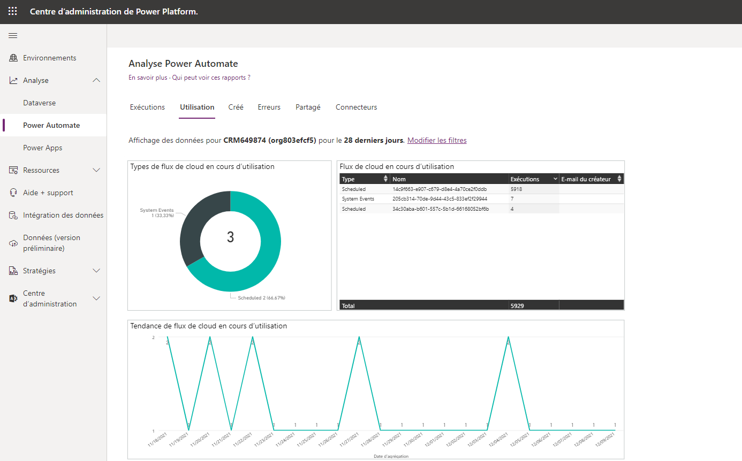The height and width of the screenshot is (461, 742).
Task: Click the Aide + support headset icon
Action: [x=13, y=193]
